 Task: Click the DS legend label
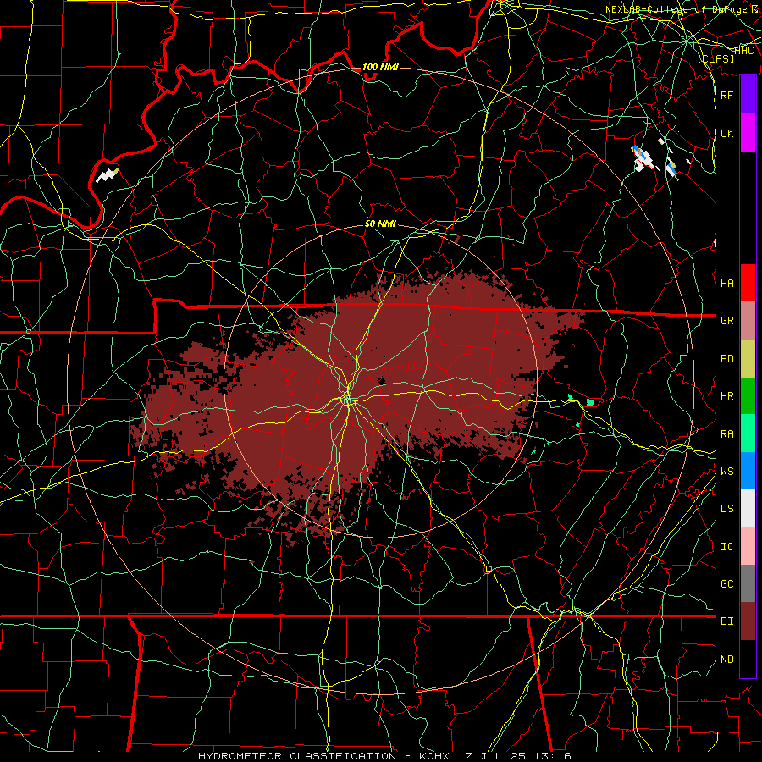(726, 509)
